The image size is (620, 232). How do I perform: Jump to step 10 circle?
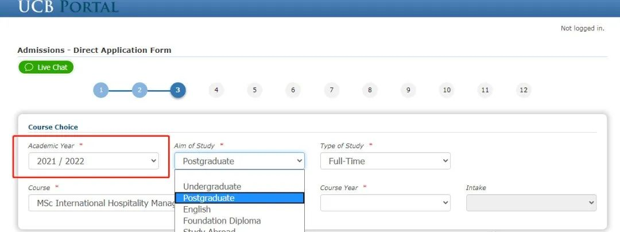[x=447, y=90]
